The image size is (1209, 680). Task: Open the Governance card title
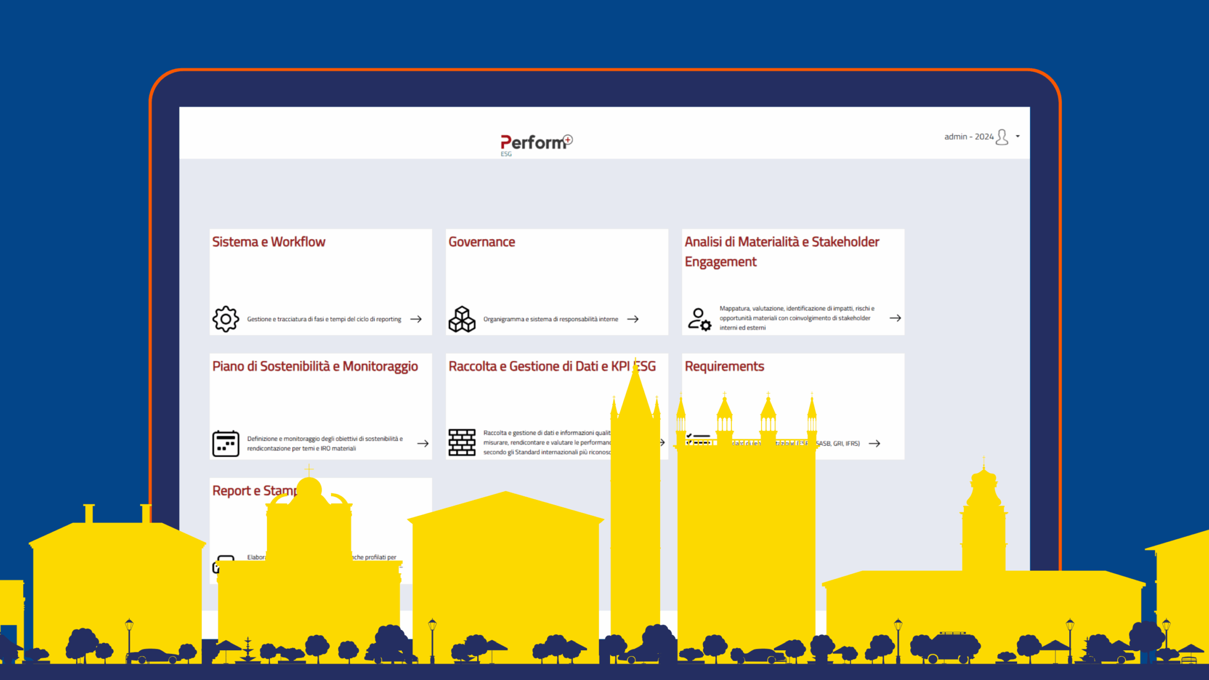(481, 242)
